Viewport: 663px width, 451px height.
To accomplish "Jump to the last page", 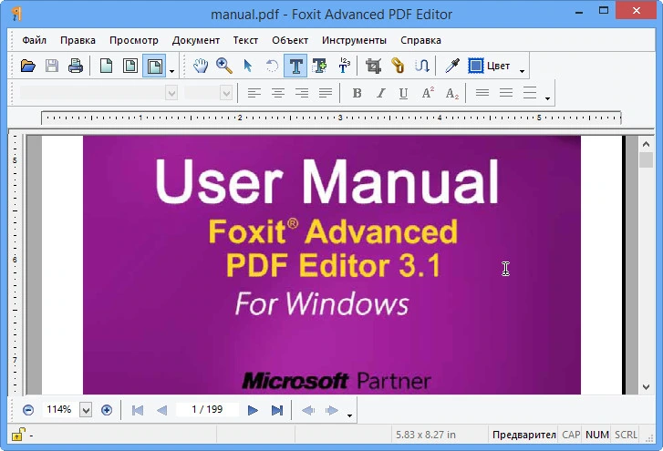I will click(277, 410).
